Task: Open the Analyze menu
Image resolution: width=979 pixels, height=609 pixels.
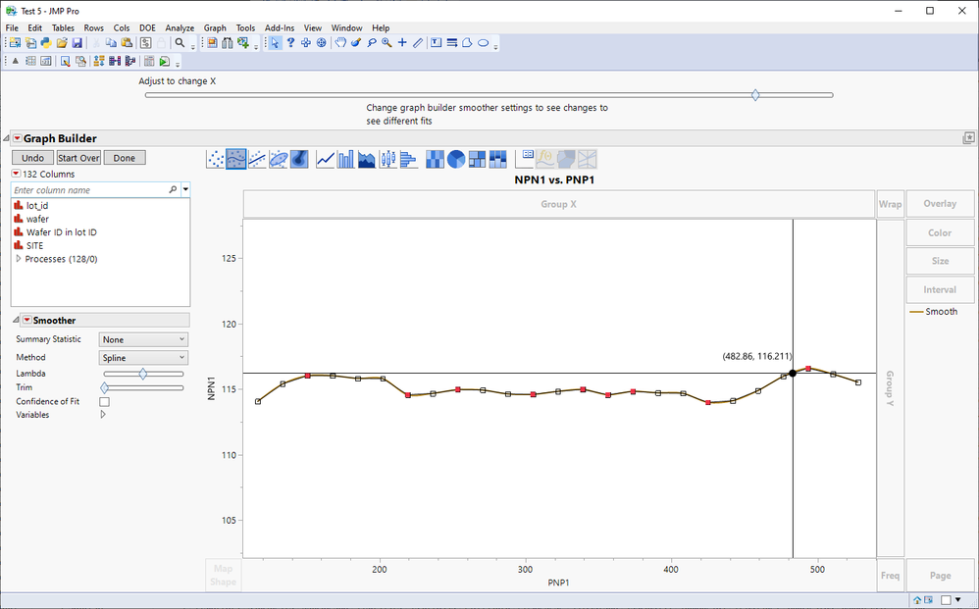Action: pyautogui.click(x=180, y=28)
